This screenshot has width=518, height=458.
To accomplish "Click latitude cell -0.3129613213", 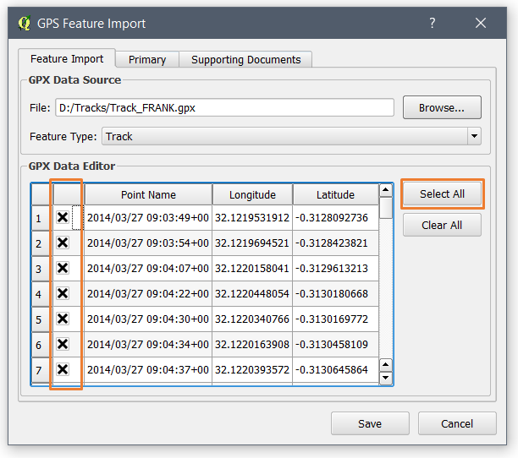I will [x=336, y=269].
